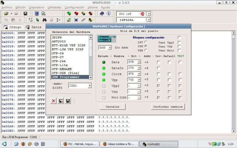Verify device with the yellow chip icon
This screenshot has width=237, height=148.
pos(83,14)
